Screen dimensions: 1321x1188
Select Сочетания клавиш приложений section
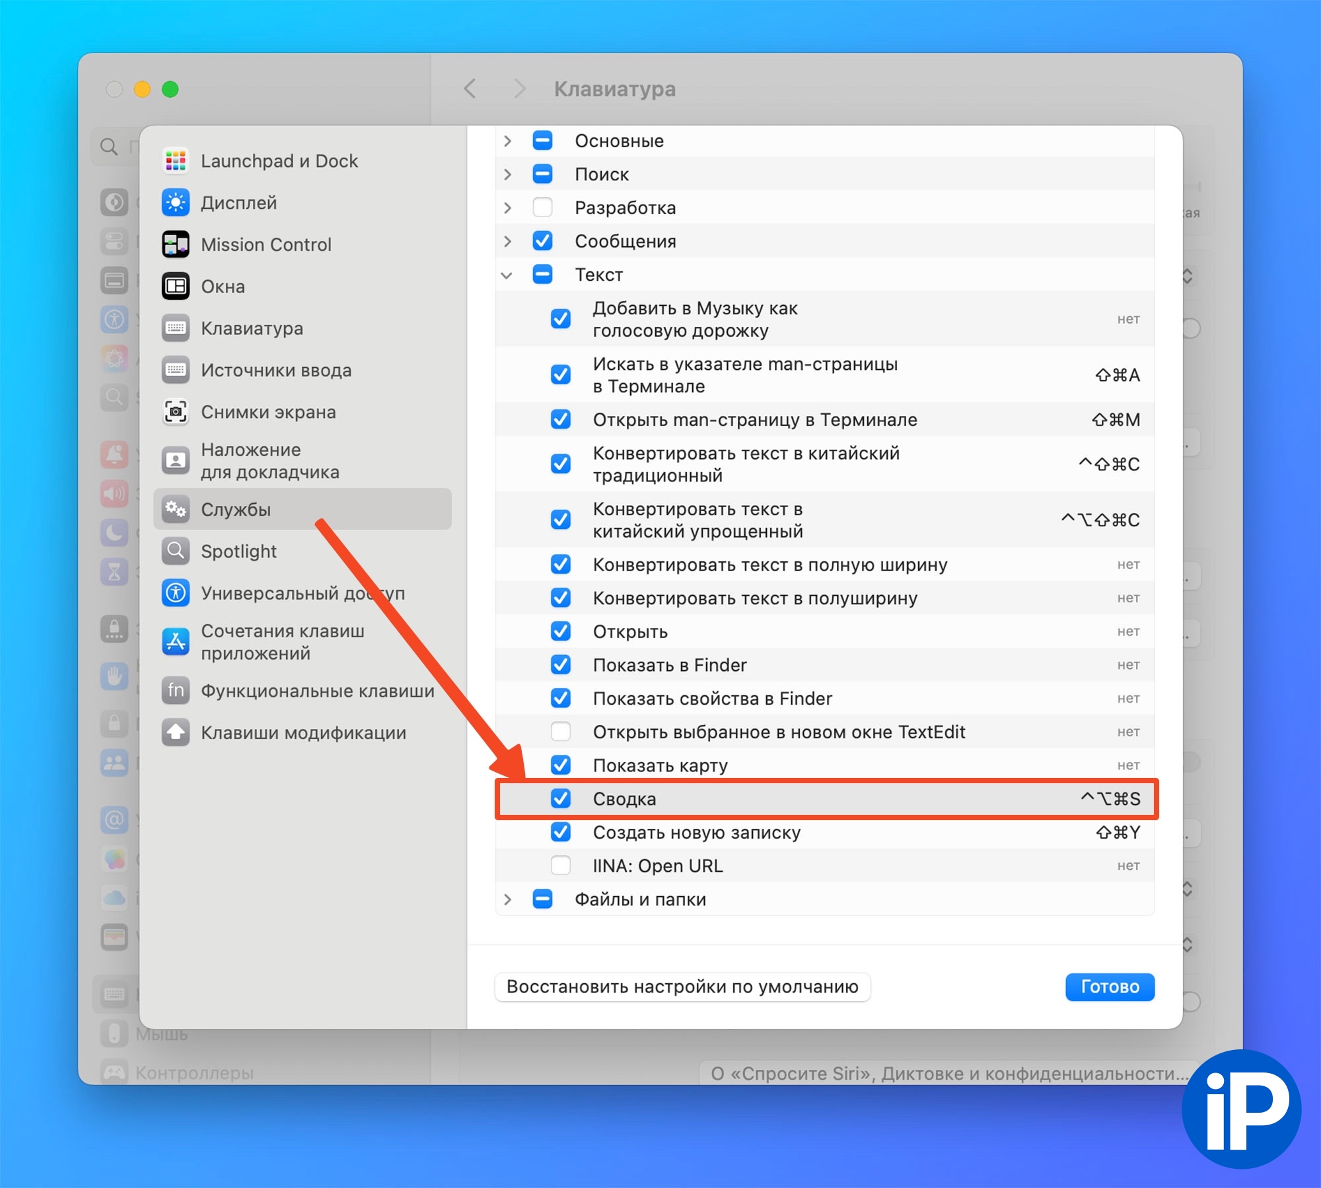point(282,642)
